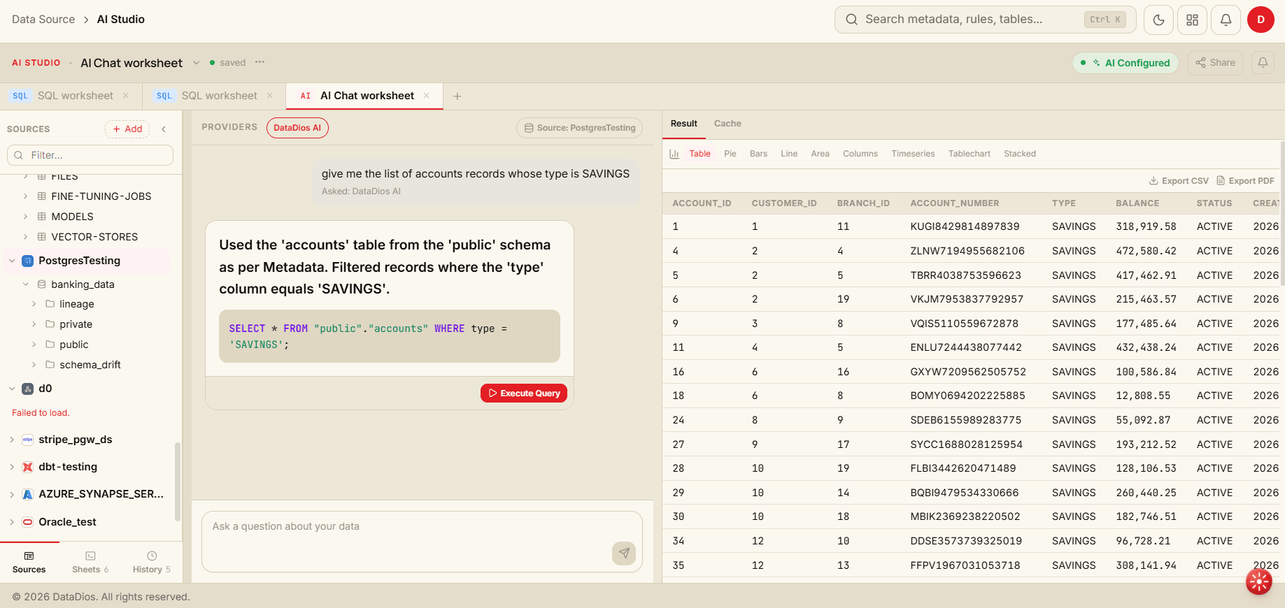Select Table view
The width and height of the screenshot is (1285, 608).
(x=700, y=154)
